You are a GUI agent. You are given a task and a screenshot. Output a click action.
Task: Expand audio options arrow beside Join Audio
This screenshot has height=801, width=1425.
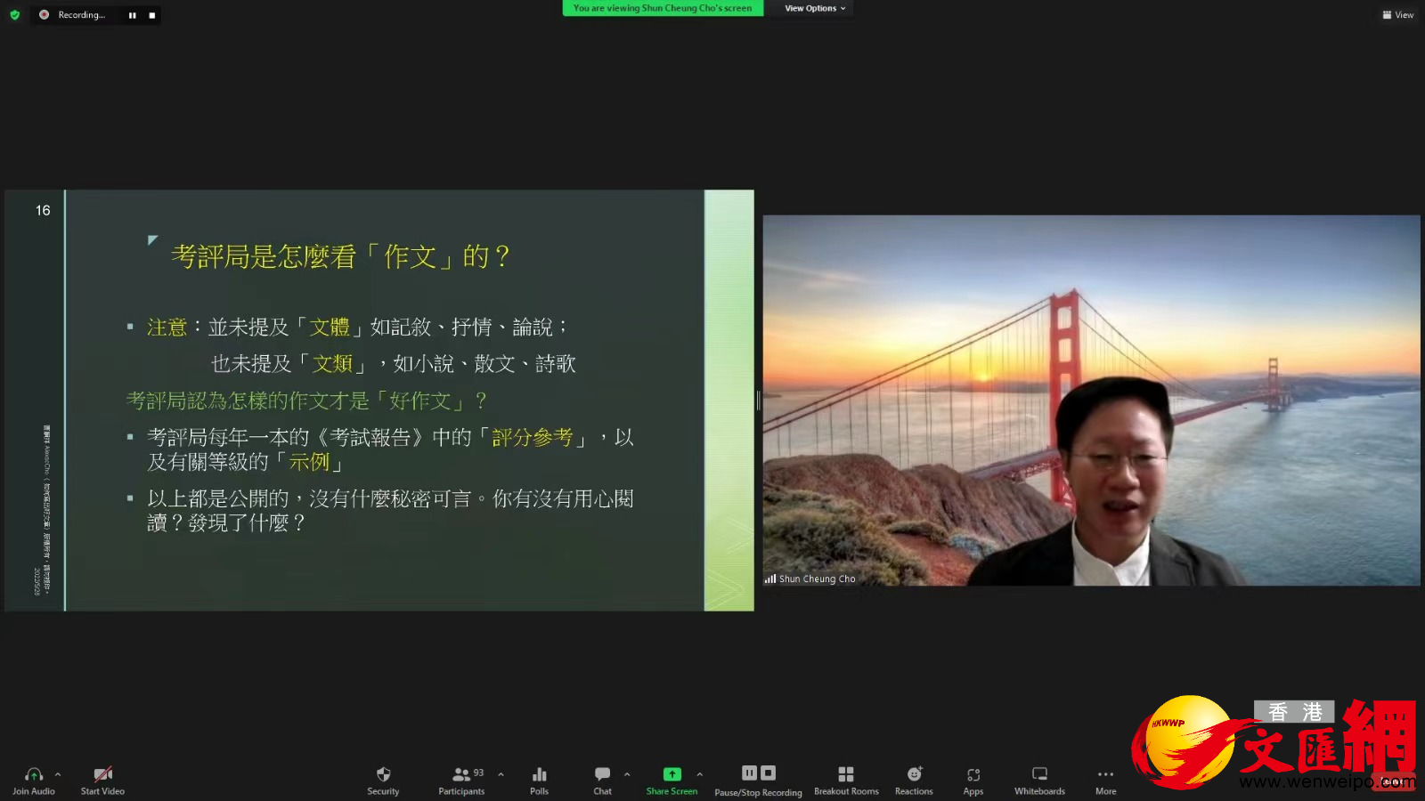(58, 774)
